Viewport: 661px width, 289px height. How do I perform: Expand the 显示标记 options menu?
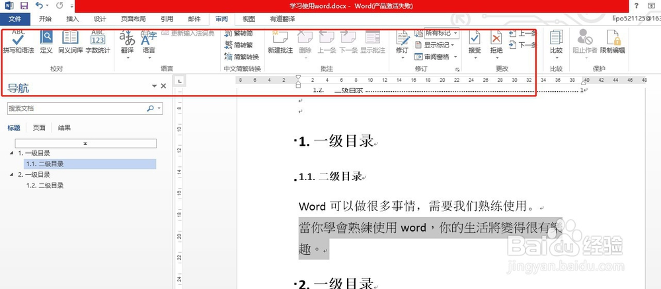pyautogui.click(x=435, y=45)
